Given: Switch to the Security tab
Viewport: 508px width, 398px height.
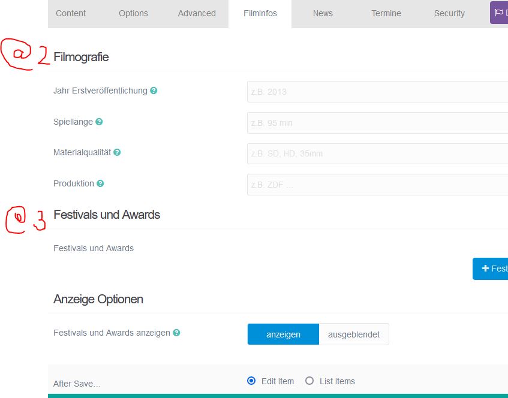Looking at the screenshot, I should pyautogui.click(x=449, y=13).
